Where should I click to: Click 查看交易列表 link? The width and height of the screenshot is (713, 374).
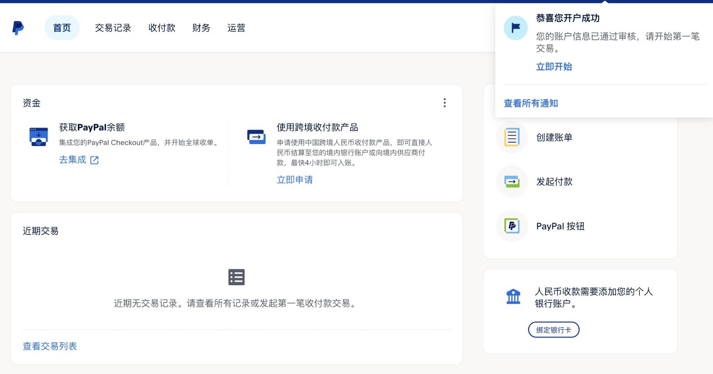pos(50,346)
